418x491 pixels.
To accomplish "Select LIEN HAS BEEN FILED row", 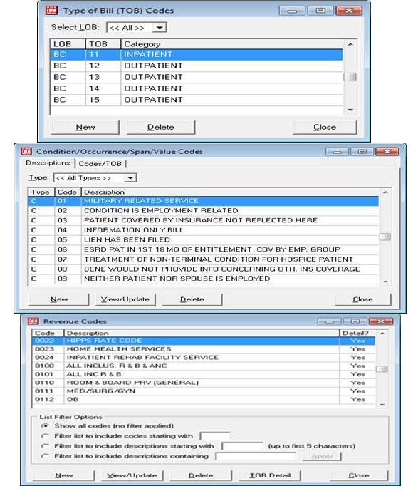I will (x=204, y=239).
